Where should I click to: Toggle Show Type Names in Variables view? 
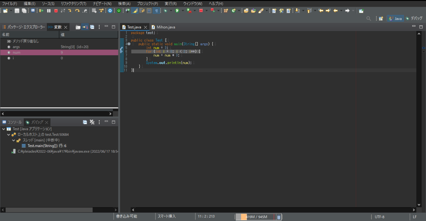click(78, 27)
